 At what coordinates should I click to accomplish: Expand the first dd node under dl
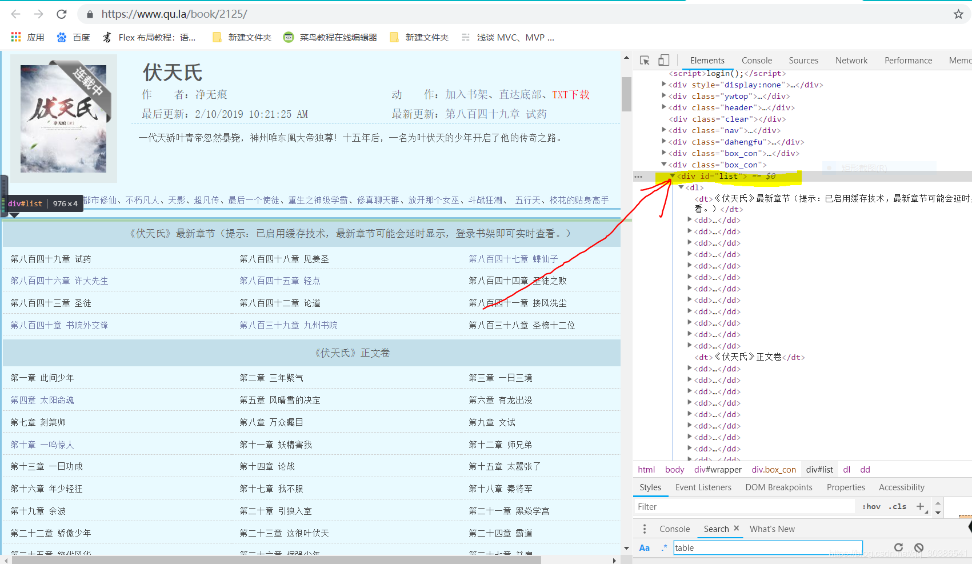tap(690, 219)
